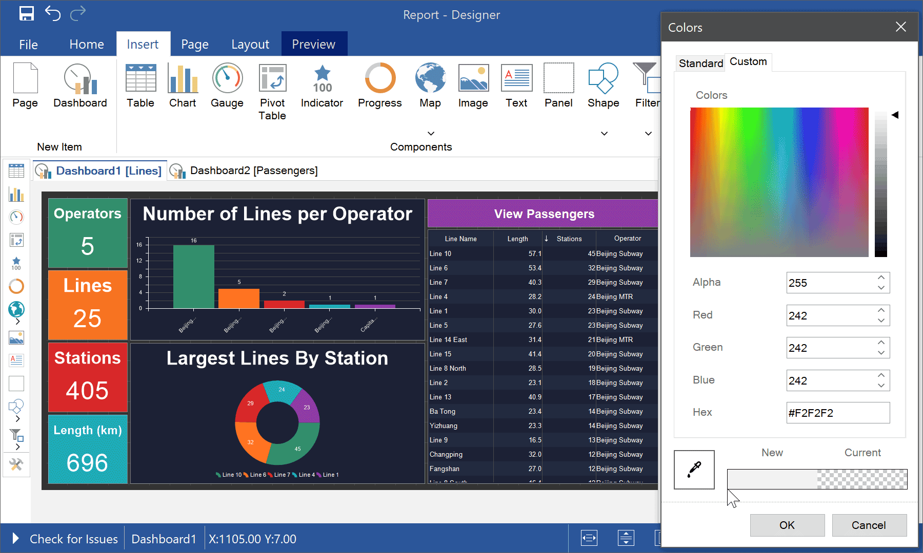Select the Map component icon
The image size is (923, 553).
[430, 86]
